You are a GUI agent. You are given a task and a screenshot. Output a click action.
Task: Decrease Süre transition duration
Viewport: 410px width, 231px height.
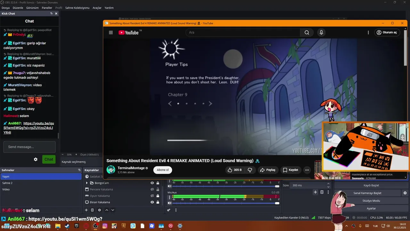[x=328, y=187]
